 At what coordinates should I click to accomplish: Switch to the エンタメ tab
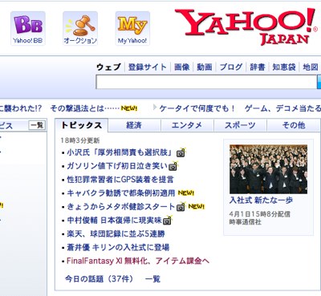pyautogui.click(x=187, y=125)
